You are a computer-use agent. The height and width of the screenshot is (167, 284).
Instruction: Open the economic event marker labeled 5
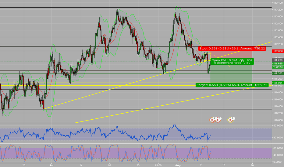click(x=212, y=120)
